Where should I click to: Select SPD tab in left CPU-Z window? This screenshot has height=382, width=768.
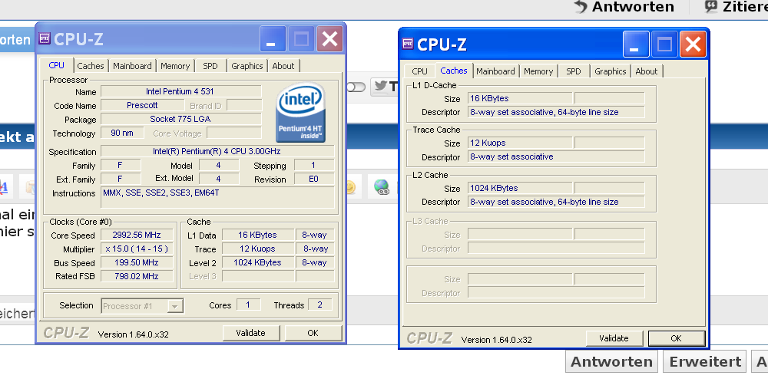click(210, 65)
